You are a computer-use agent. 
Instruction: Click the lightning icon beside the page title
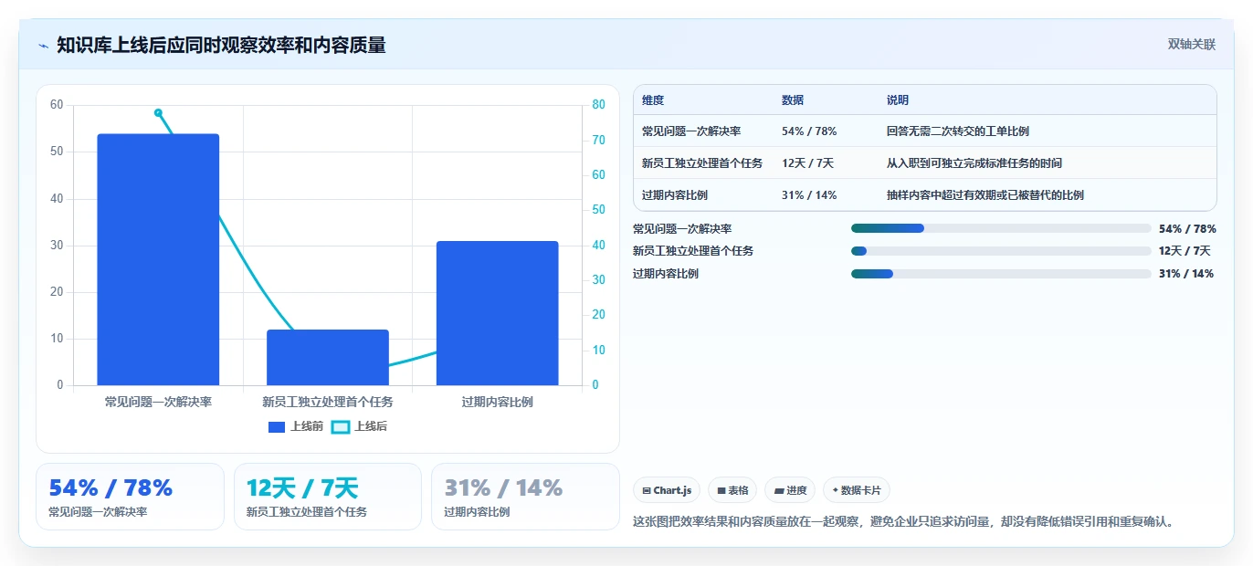coord(43,46)
